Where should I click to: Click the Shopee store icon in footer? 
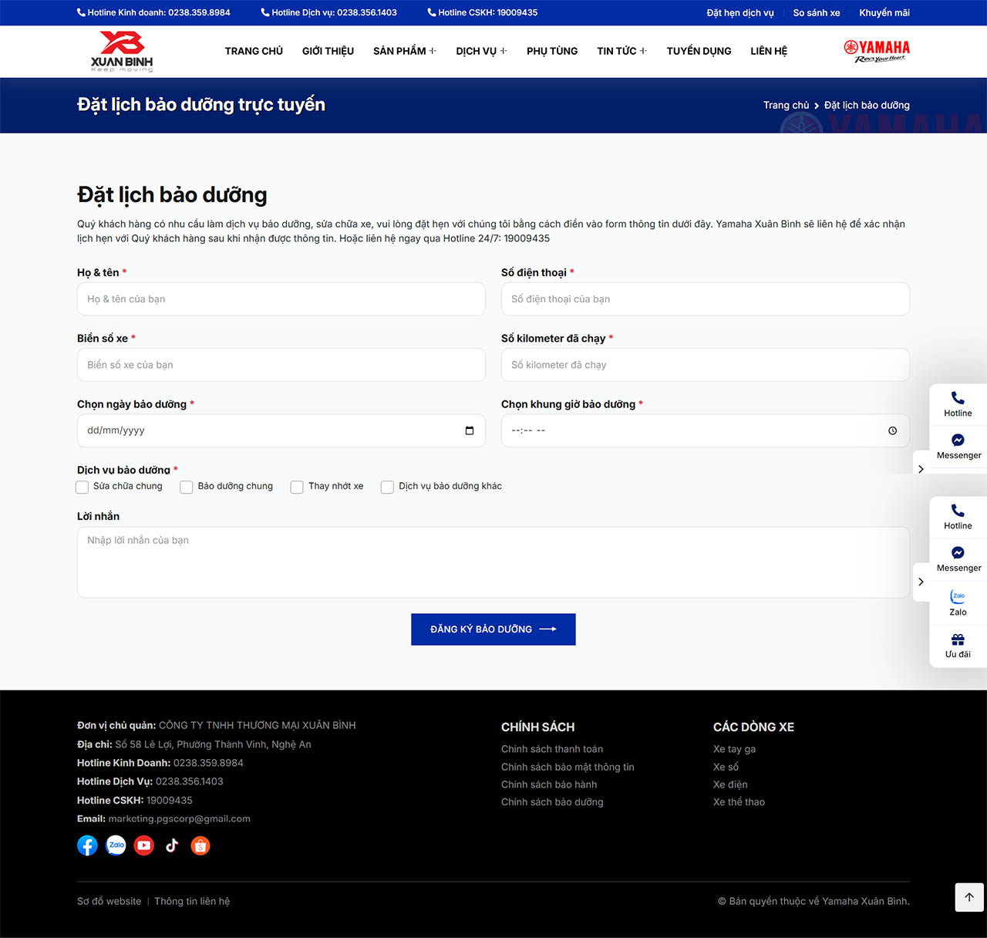(200, 845)
